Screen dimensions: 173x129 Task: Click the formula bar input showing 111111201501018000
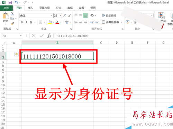click(x=113, y=36)
